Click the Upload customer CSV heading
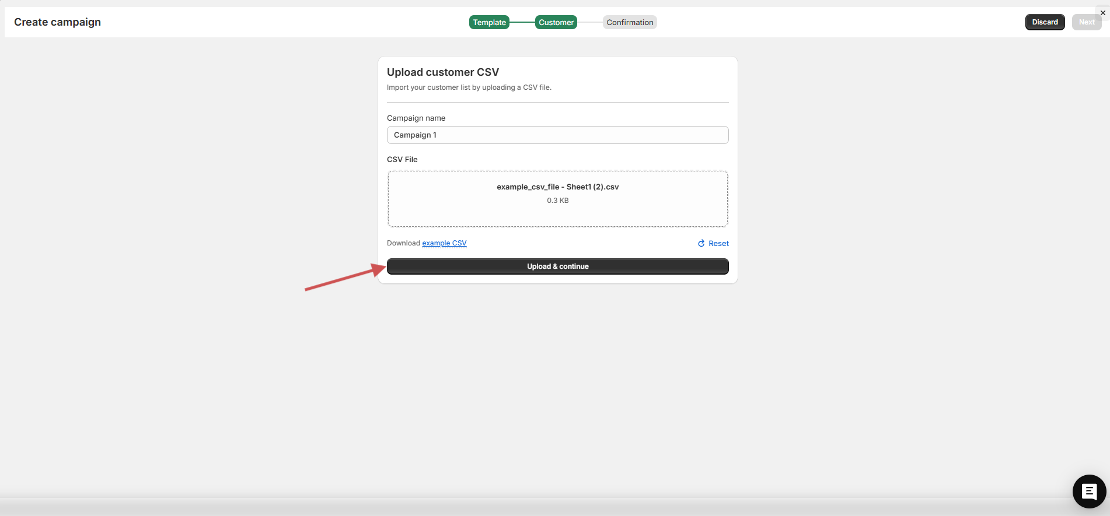 (x=443, y=72)
